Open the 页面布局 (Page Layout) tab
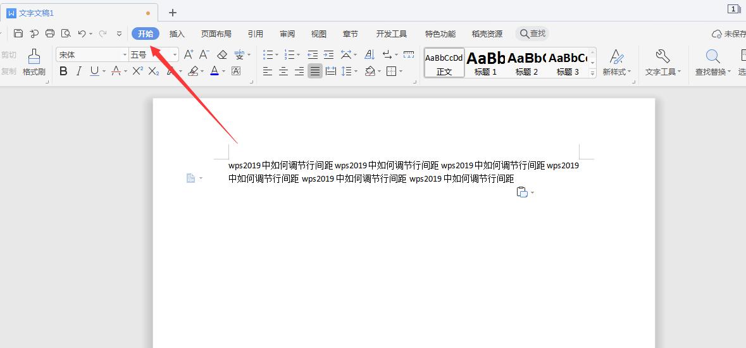This screenshot has width=746, height=348. tap(216, 34)
